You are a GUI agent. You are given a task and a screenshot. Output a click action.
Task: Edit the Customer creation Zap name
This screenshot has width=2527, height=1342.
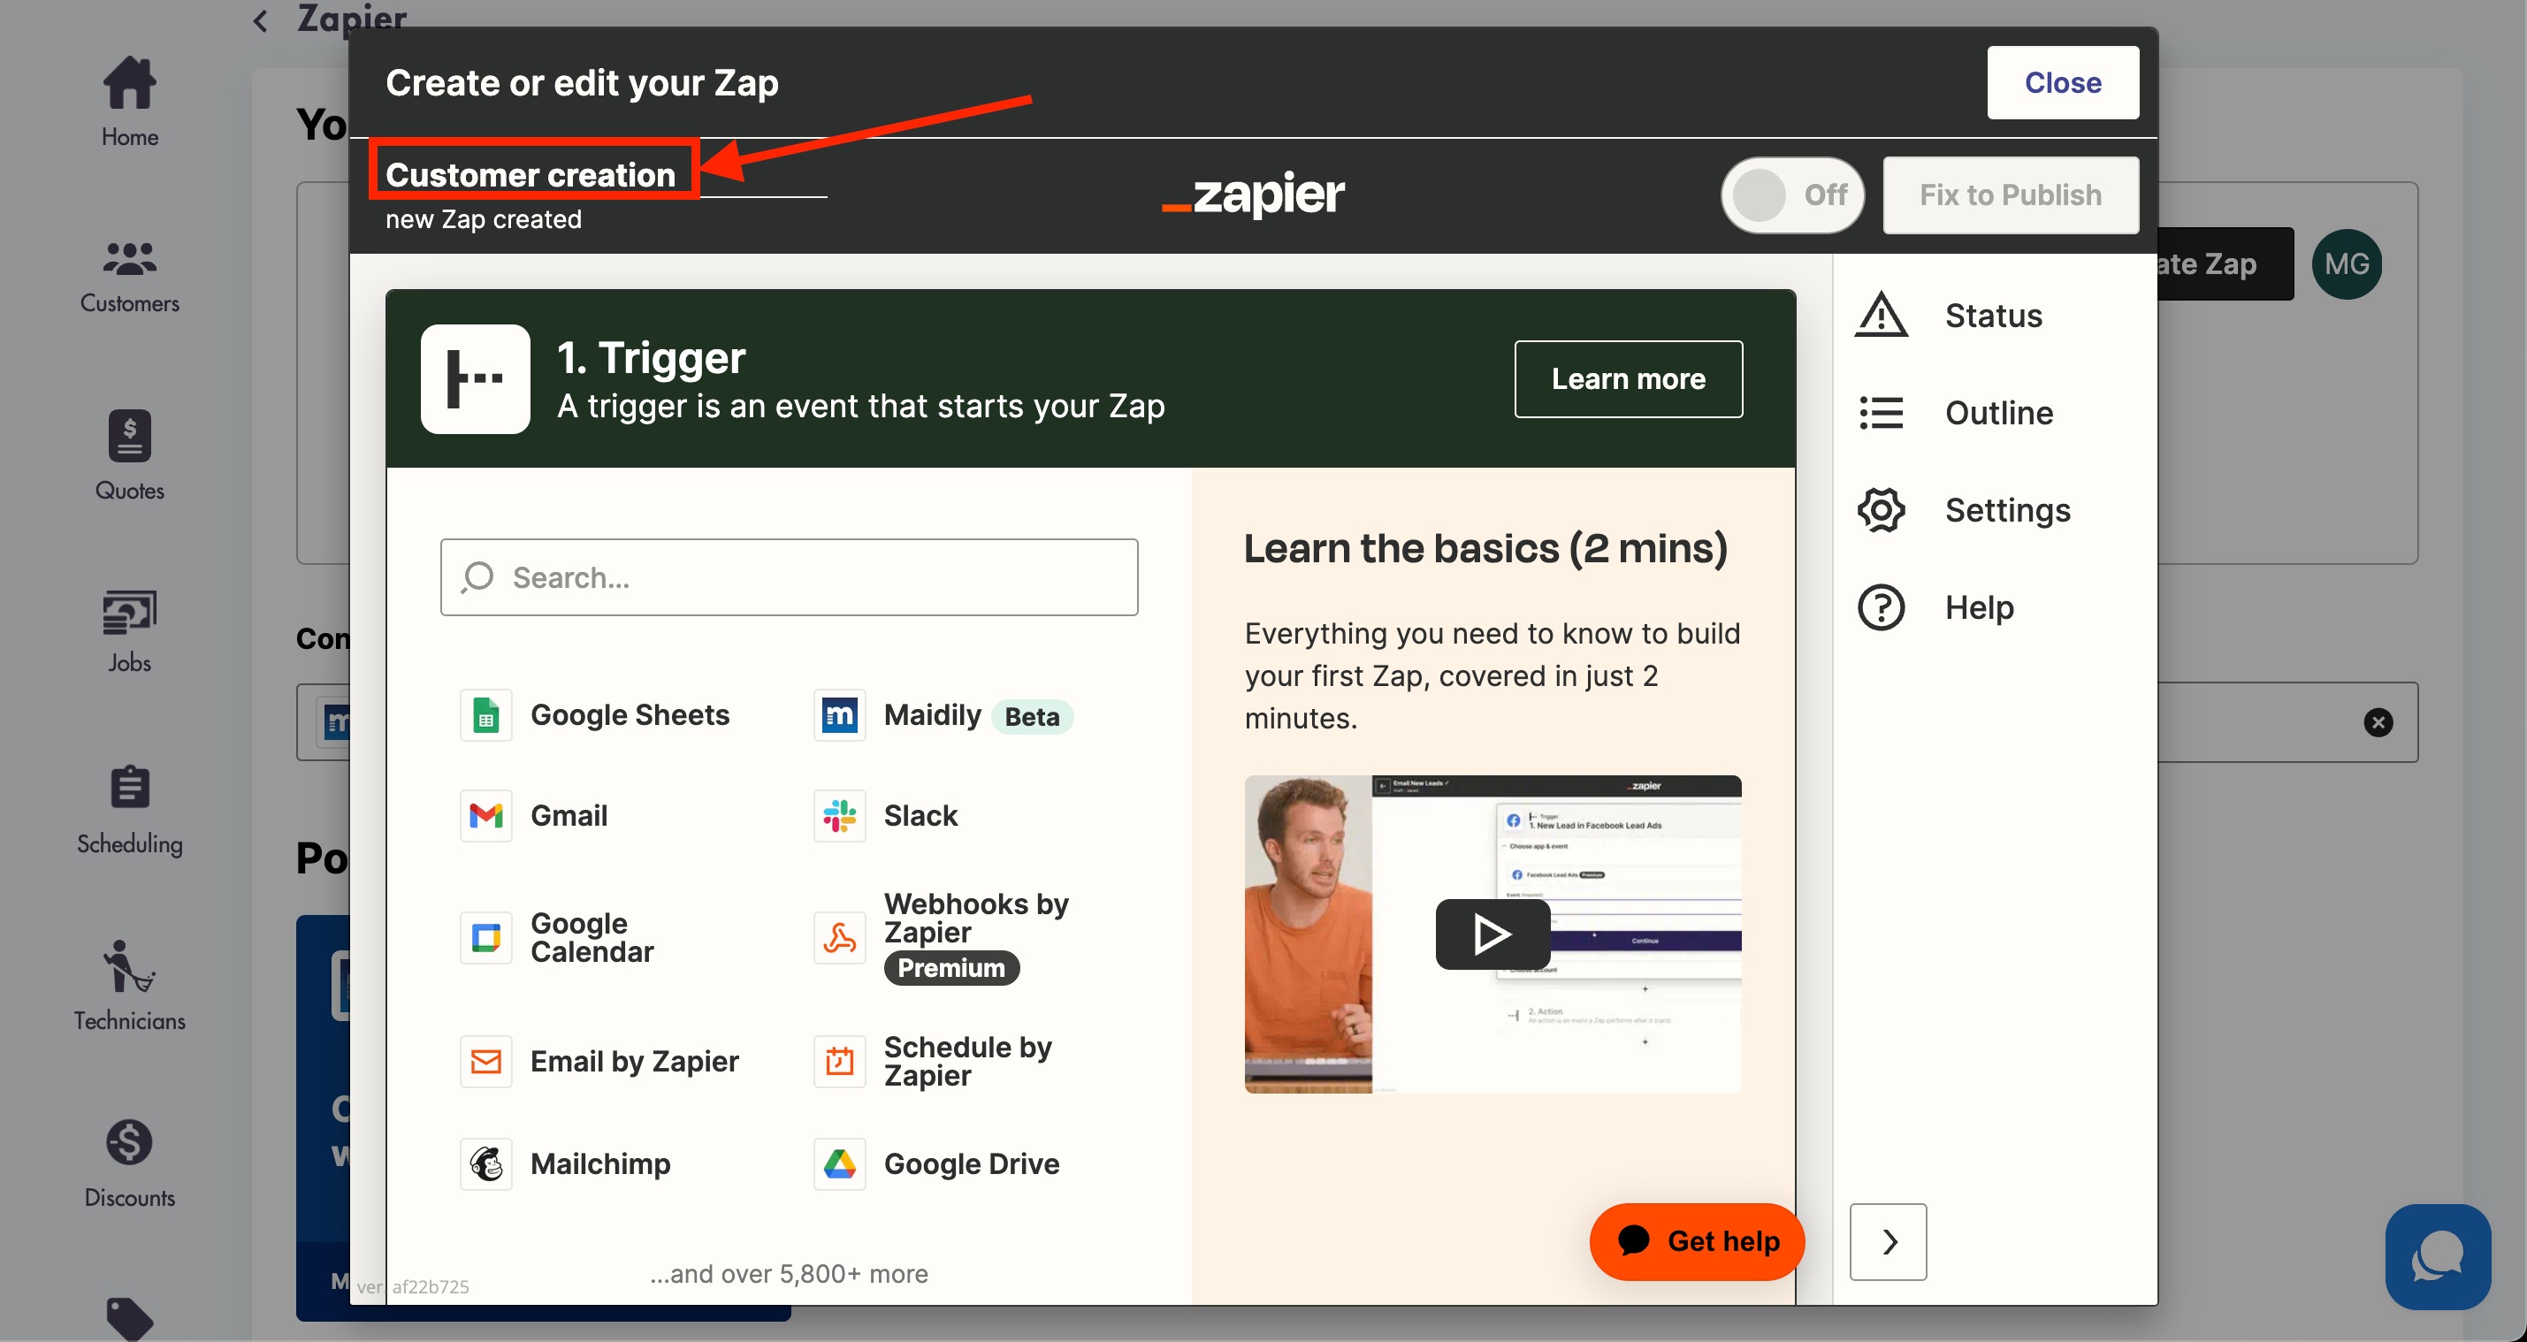[x=531, y=175]
